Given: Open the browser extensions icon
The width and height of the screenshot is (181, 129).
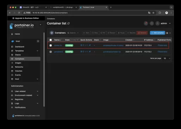Looking at the screenshot, I should pos(160,13).
